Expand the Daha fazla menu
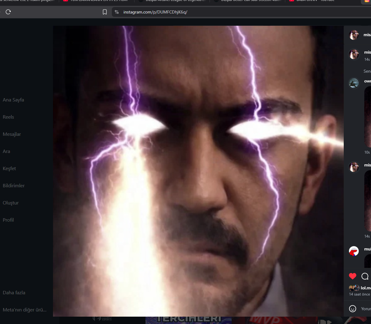The height and width of the screenshot is (324, 371). pyautogui.click(x=14, y=293)
